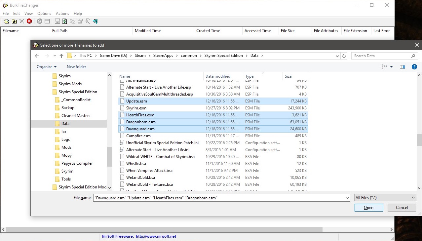Screen dimensions: 422x241
Task: Go back in the file dialog
Action: coord(37,56)
